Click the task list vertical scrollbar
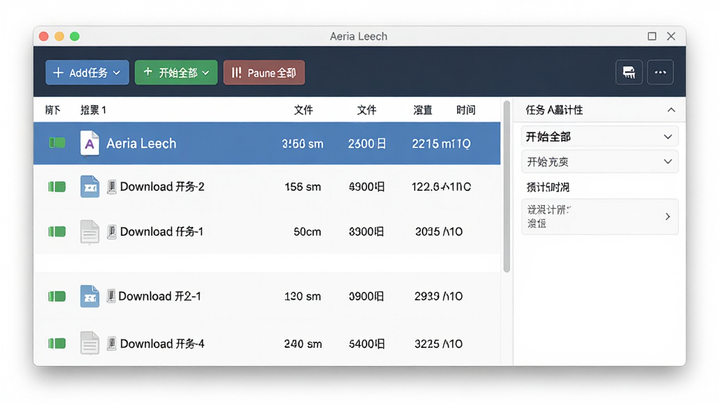Viewport: 719px width, 404px height. click(507, 187)
